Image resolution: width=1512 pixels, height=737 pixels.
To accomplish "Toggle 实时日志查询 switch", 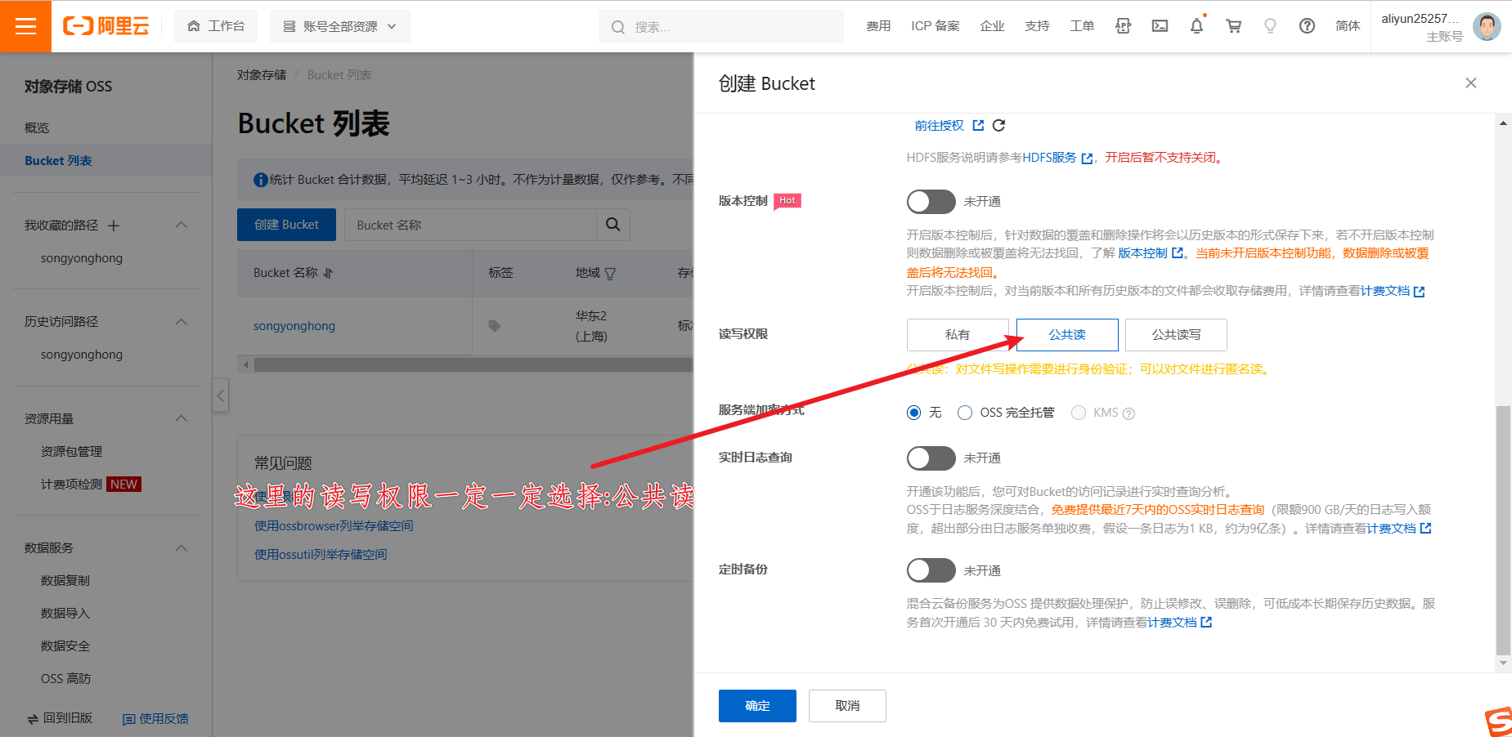I will 931,458.
